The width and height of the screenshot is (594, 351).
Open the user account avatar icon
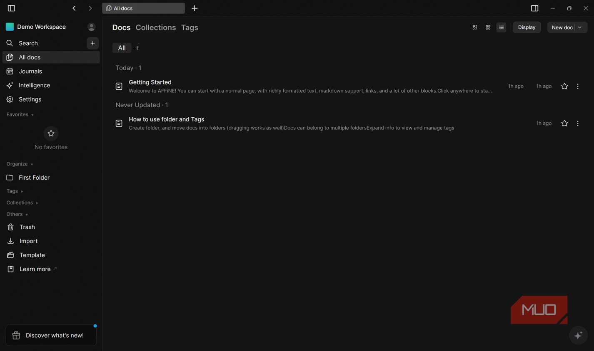point(91,27)
